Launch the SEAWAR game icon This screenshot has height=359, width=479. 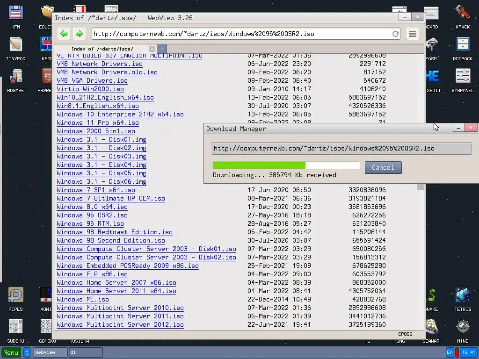click(431, 331)
